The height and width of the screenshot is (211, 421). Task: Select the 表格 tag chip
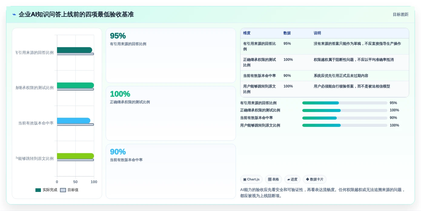pos(273,180)
